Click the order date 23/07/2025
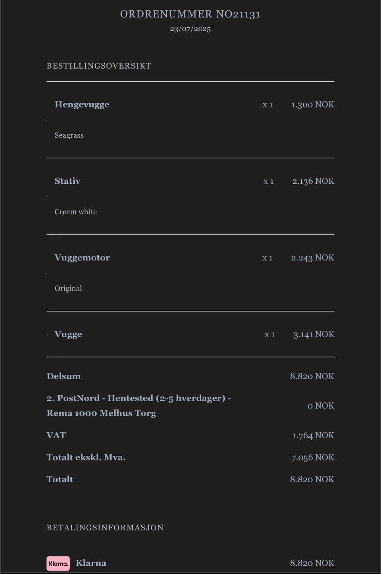The image size is (381, 574). [x=190, y=29]
